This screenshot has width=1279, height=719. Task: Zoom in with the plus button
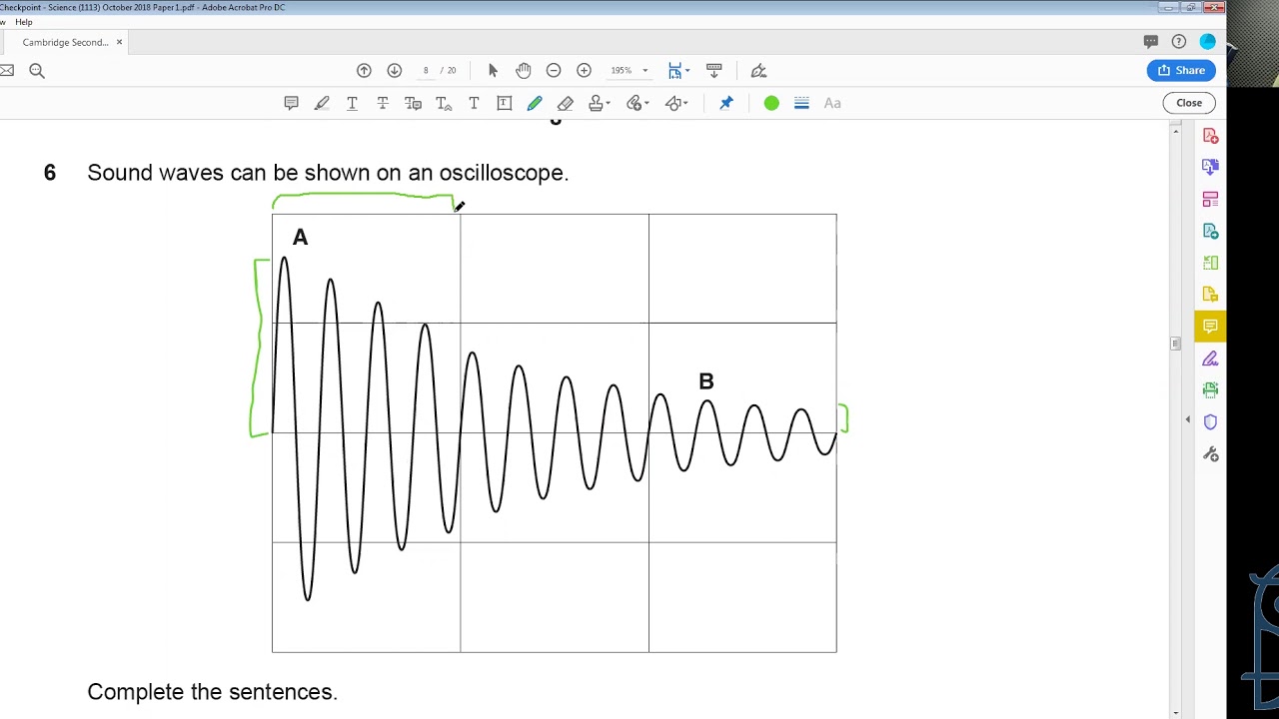pos(584,70)
